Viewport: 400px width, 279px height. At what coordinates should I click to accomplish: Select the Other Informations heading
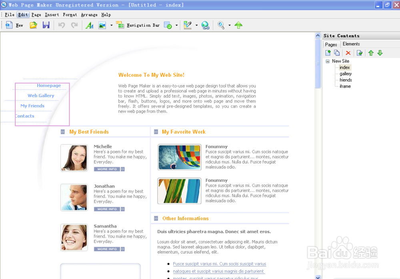click(x=186, y=219)
